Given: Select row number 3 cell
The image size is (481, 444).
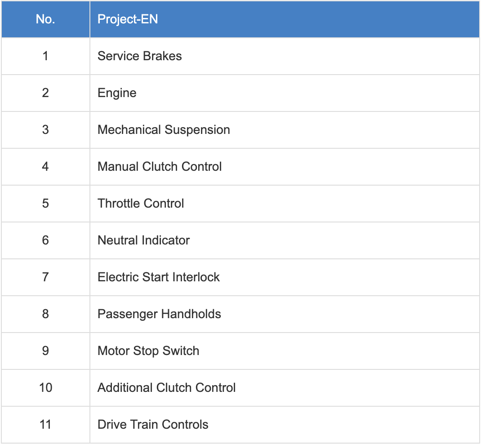Looking at the screenshot, I should tap(45, 130).
